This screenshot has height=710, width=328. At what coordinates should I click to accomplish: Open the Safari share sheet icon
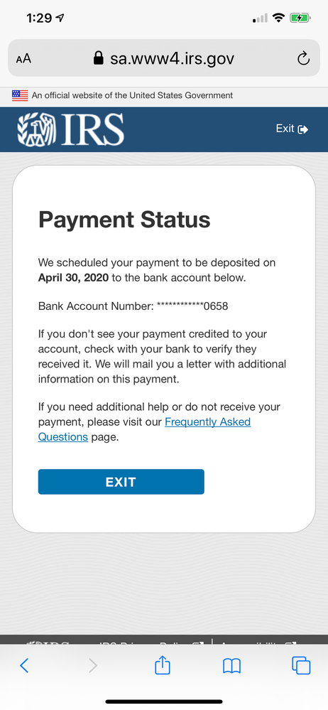click(x=163, y=665)
